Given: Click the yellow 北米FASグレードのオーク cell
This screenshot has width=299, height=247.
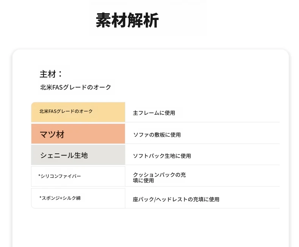Looking at the screenshot, I should (x=78, y=112).
